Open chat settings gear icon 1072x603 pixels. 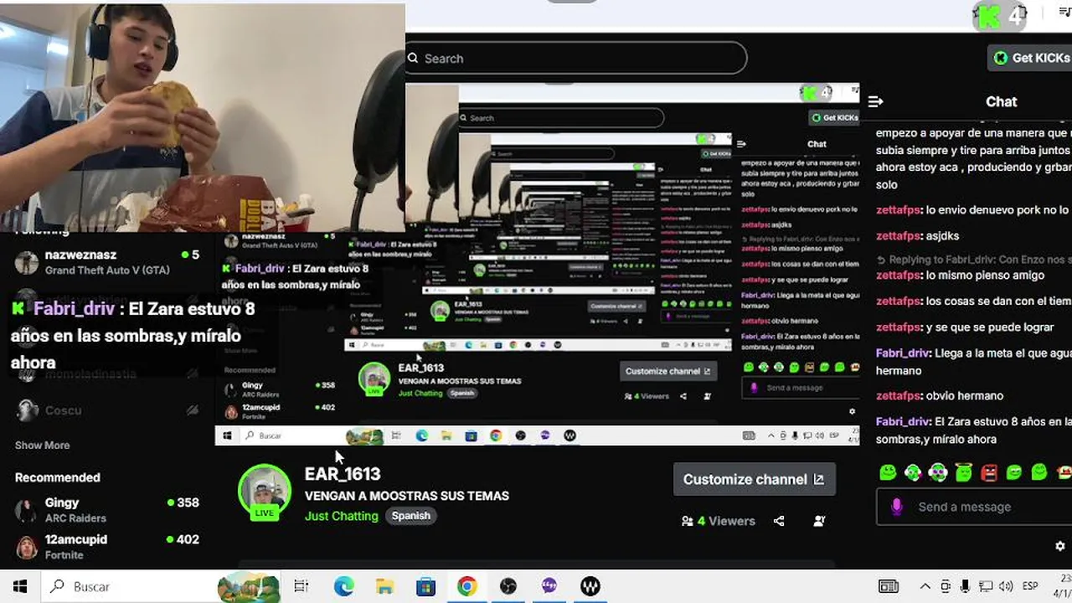coord(1060,546)
